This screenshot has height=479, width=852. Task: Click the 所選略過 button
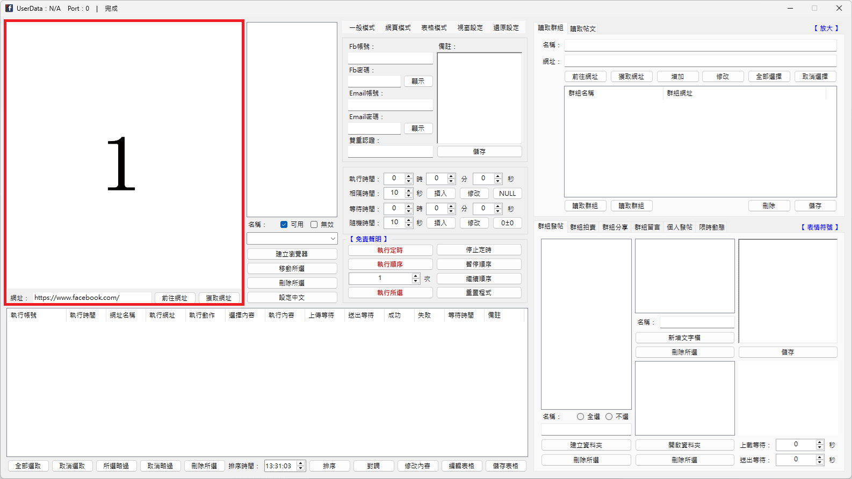(x=117, y=466)
